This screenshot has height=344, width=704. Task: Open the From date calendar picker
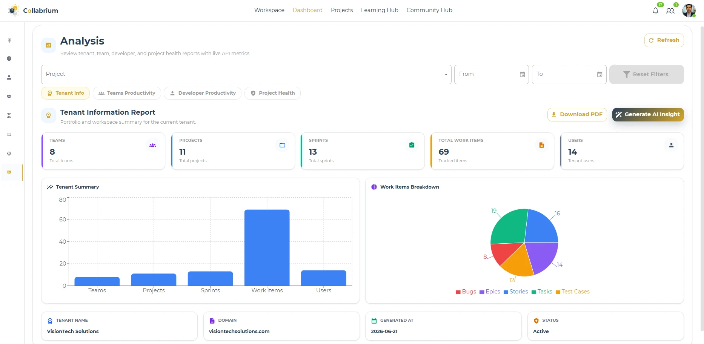(x=522, y=74)
